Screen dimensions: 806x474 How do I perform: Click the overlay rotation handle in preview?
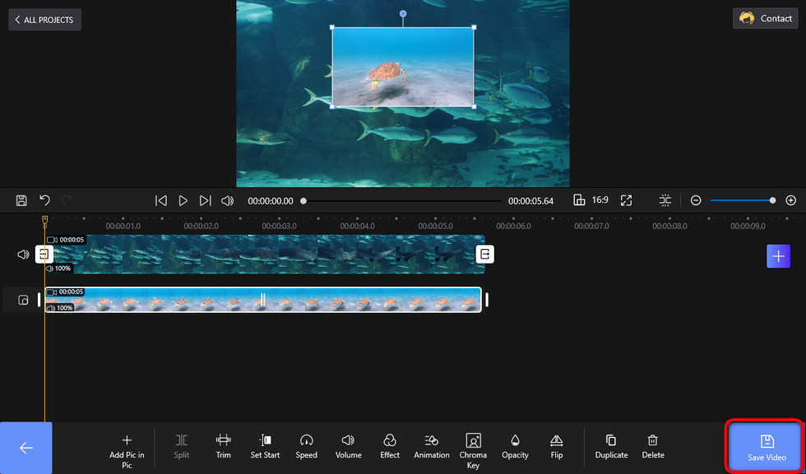coord(403,13)
